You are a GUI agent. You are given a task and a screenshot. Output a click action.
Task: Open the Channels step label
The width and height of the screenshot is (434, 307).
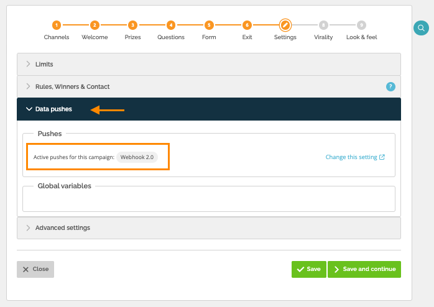tap(57, 37)
